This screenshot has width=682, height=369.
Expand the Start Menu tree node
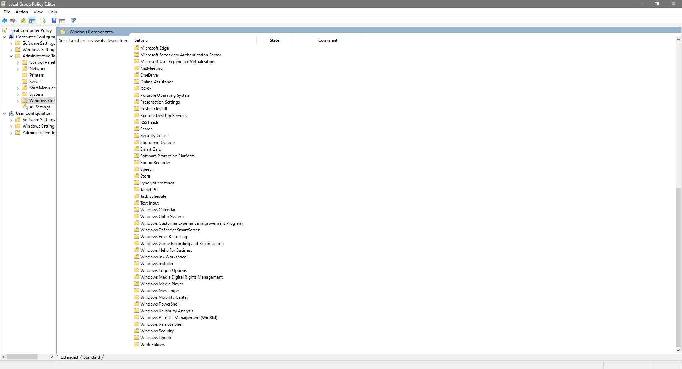tap(18, 88)
